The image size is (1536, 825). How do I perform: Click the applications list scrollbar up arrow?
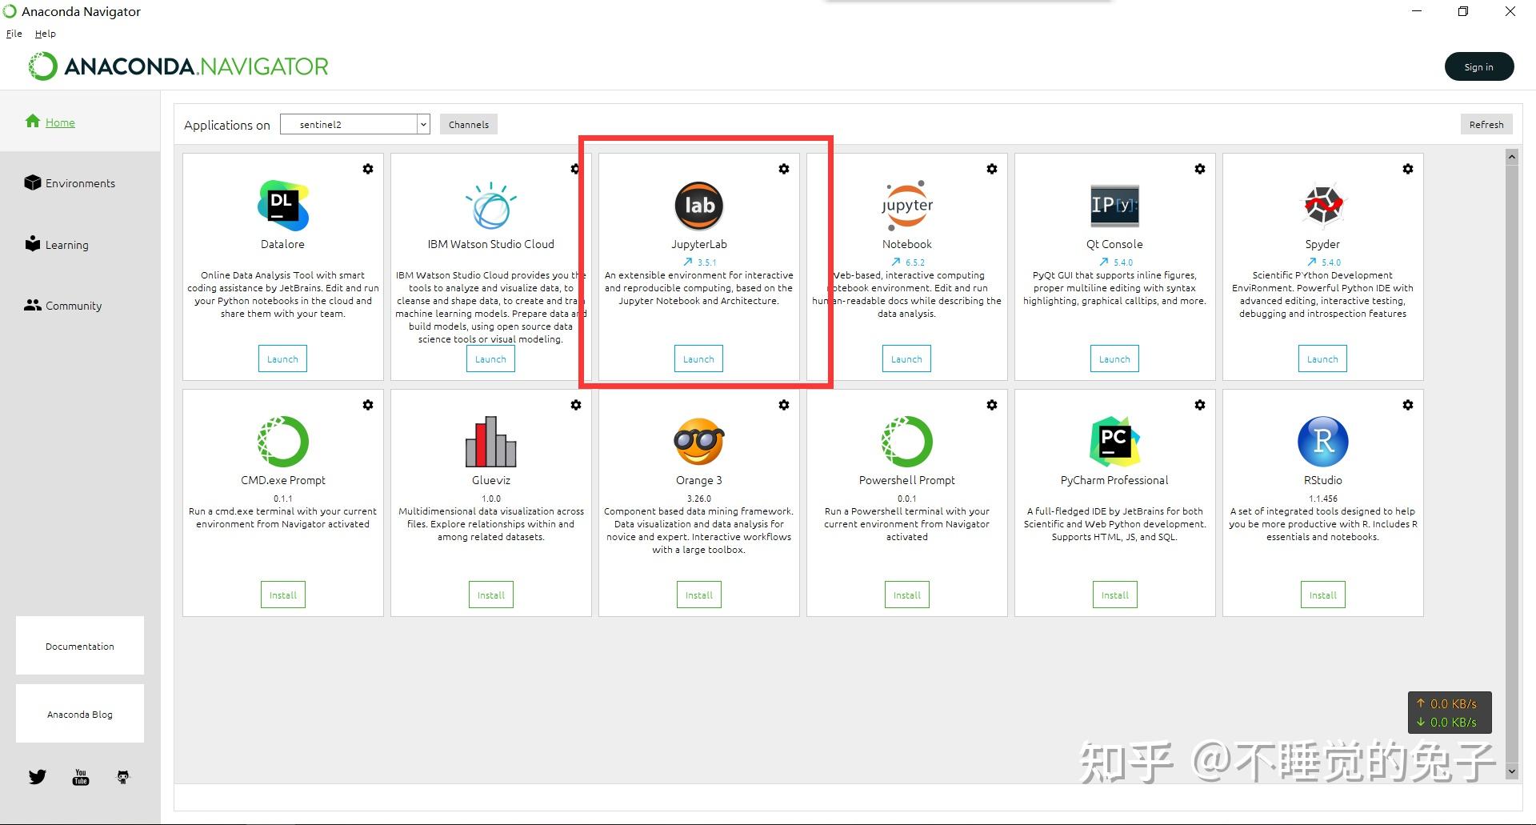pos(1512,157)
